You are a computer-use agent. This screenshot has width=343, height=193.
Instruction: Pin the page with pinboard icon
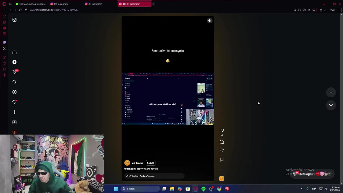tap(294, 10)
